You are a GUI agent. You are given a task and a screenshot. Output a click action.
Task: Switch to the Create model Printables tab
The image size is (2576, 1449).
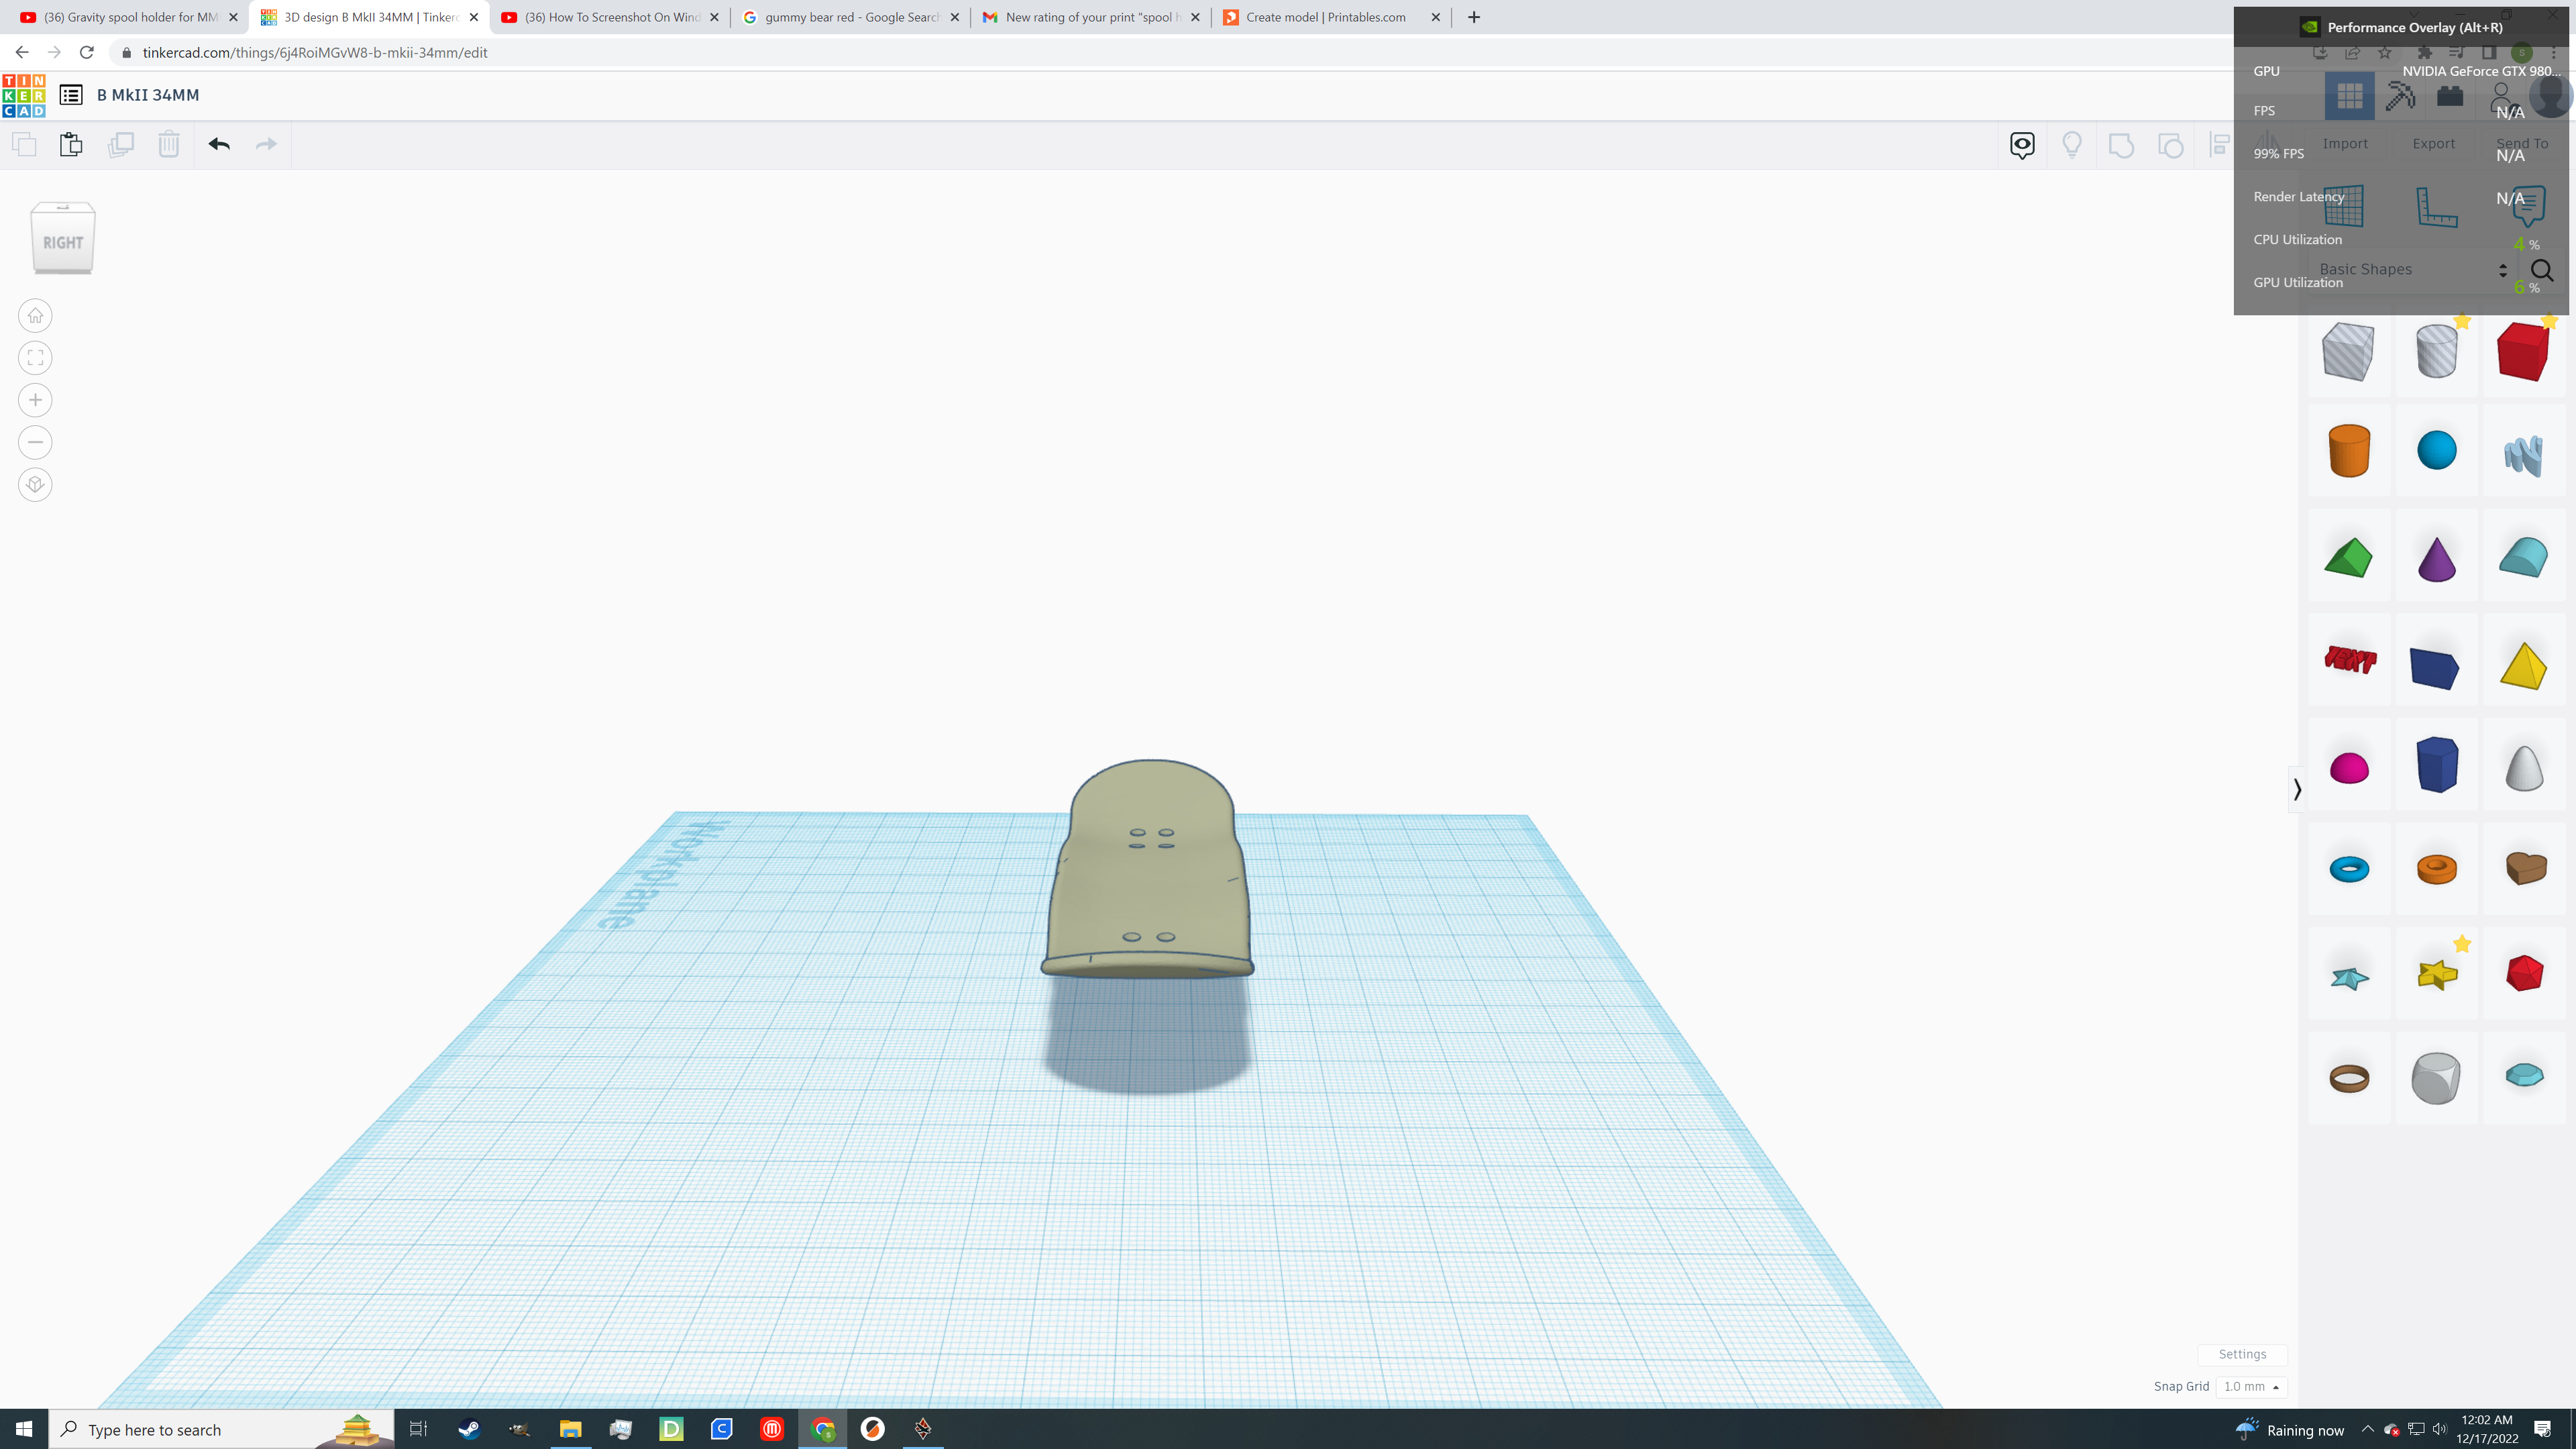[1331, 17]
